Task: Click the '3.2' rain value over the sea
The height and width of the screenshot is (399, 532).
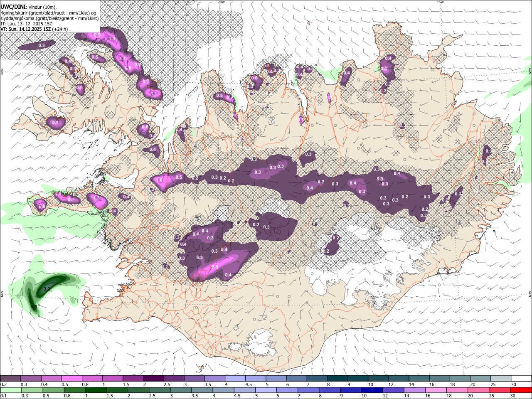Action: pyautogui.click(x=47, y=288)
